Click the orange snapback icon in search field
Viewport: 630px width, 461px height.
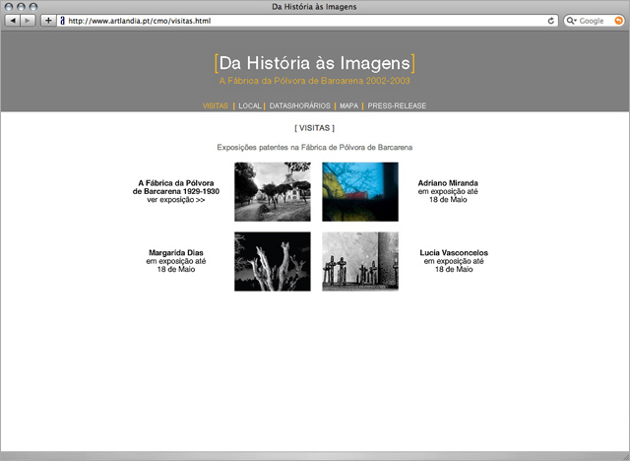pyautogui.click(x=619, y=21)
